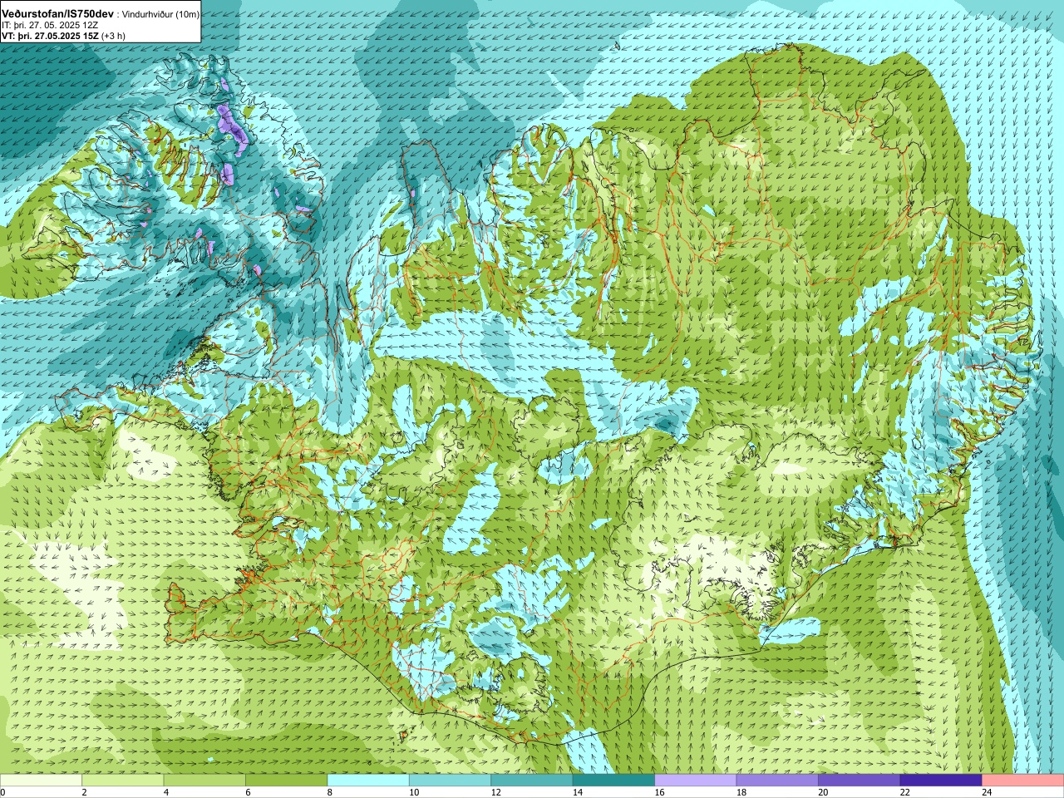Click the 2–4 light green legend segment
This screenshot has width=1064, height=798.
[x=122, y=781]
